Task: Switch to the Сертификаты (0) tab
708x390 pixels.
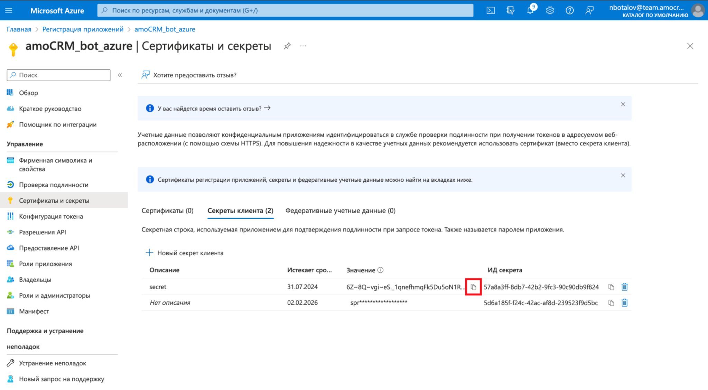Action: point(167,211)
